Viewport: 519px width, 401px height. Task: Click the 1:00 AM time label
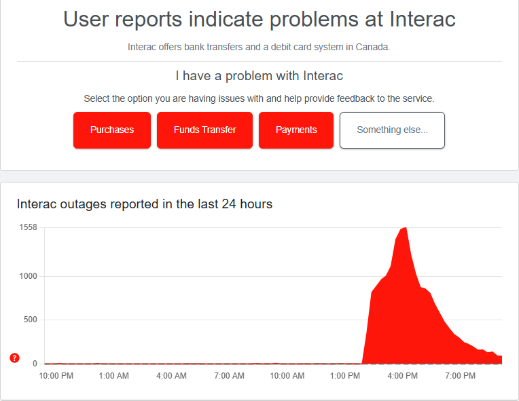(x=114, y=376)
